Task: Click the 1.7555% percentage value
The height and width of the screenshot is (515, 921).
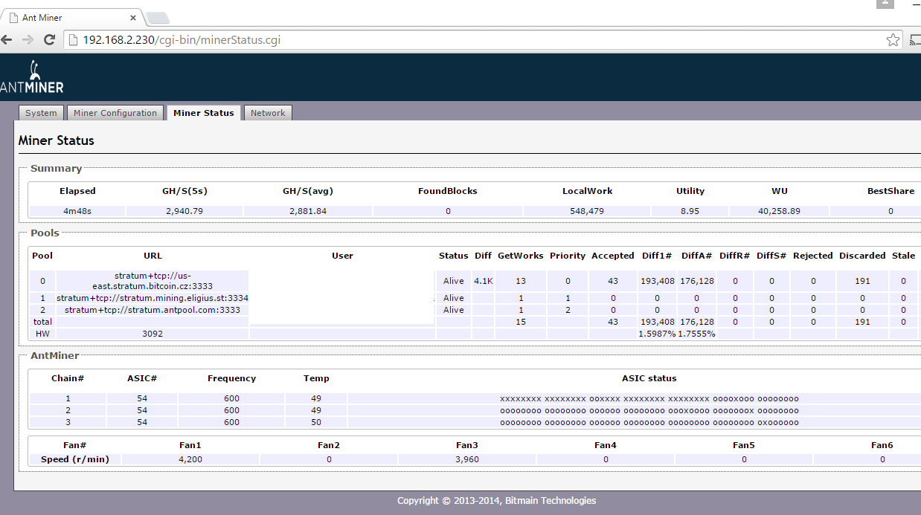Action: tap(696, 334)
